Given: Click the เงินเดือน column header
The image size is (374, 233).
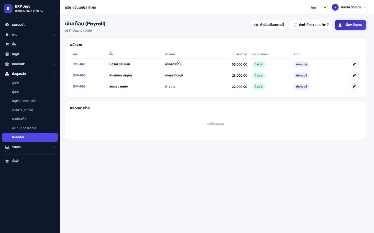Looking at the screenshot, I should pyautogui.click(x=242, y=54).
